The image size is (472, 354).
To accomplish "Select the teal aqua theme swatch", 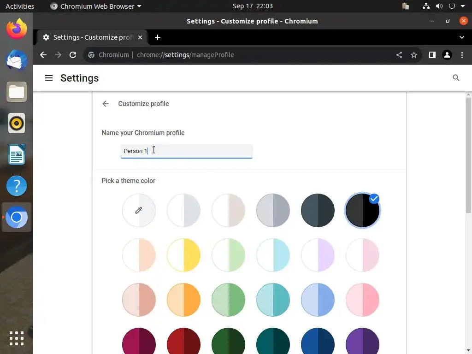I will coord(273,300).
